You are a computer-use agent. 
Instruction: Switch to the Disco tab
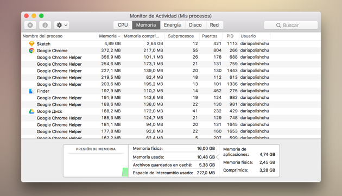coord(195,25)
